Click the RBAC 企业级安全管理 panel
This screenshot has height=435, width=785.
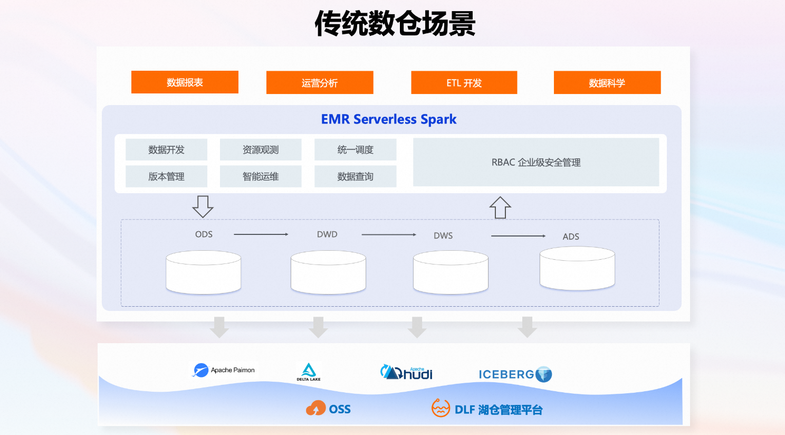(537, 163)
